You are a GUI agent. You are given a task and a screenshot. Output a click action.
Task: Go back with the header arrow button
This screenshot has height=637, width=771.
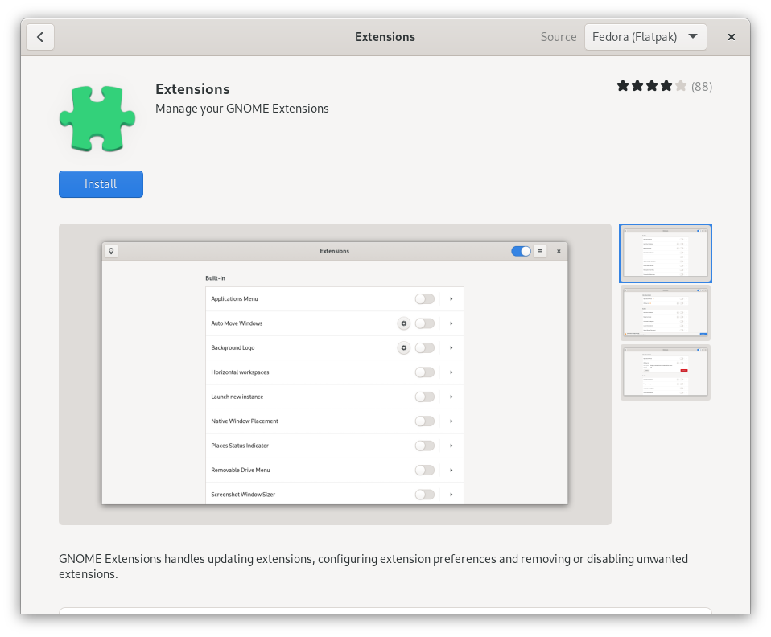(40, 37)
